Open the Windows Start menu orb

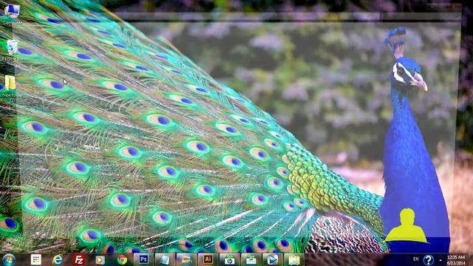pyautogui.click(x=8, y=259)
